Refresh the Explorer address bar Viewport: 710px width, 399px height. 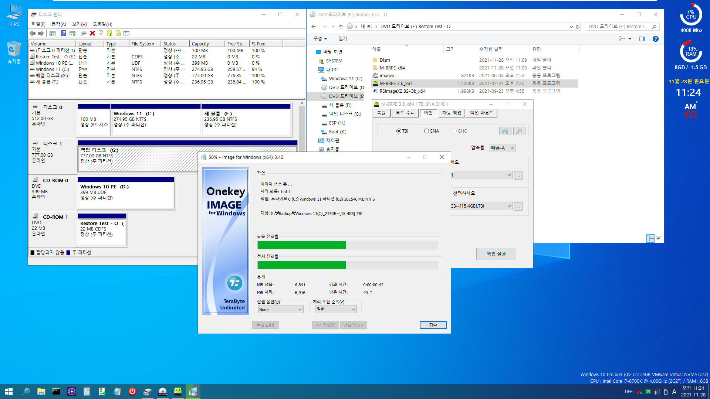coord(578,27)
